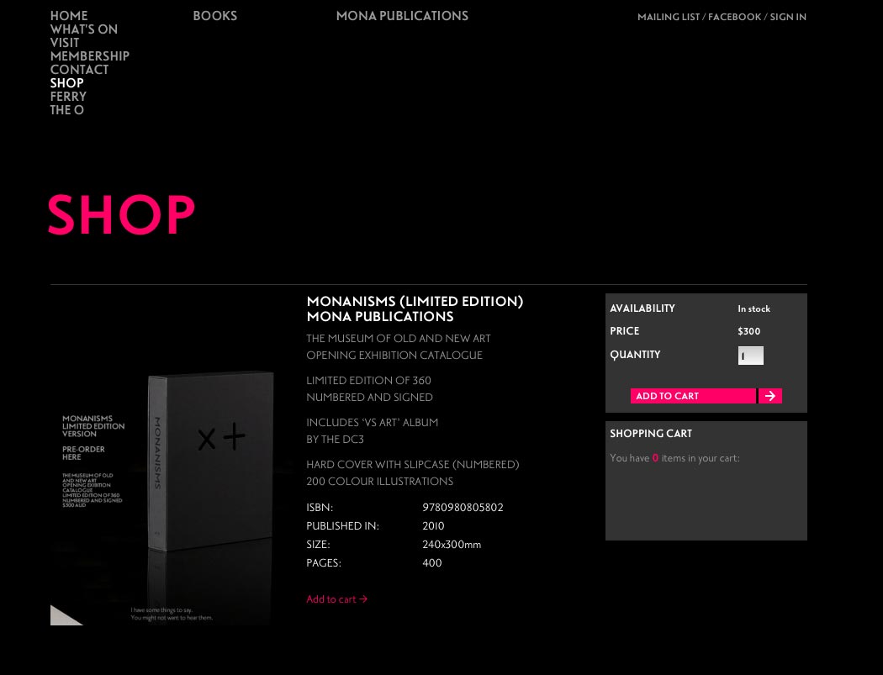This screenshot has width=883, height=675.
Task: Open the VISIT menu item
Action: [64, 43]
